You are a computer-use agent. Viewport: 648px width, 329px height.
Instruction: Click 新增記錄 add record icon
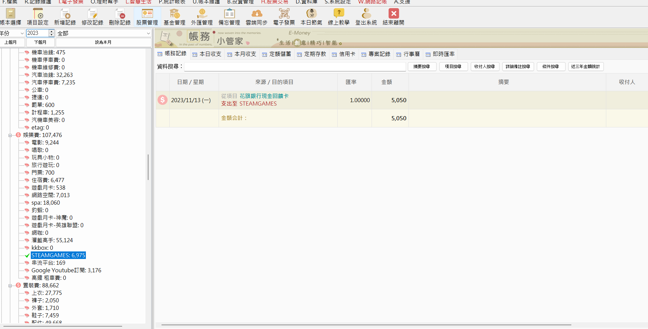[65, 17]
